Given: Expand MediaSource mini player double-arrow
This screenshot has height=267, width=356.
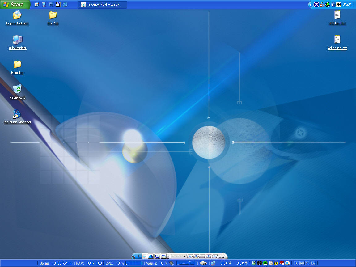Looking at the screenshot, I should point(138,256).
